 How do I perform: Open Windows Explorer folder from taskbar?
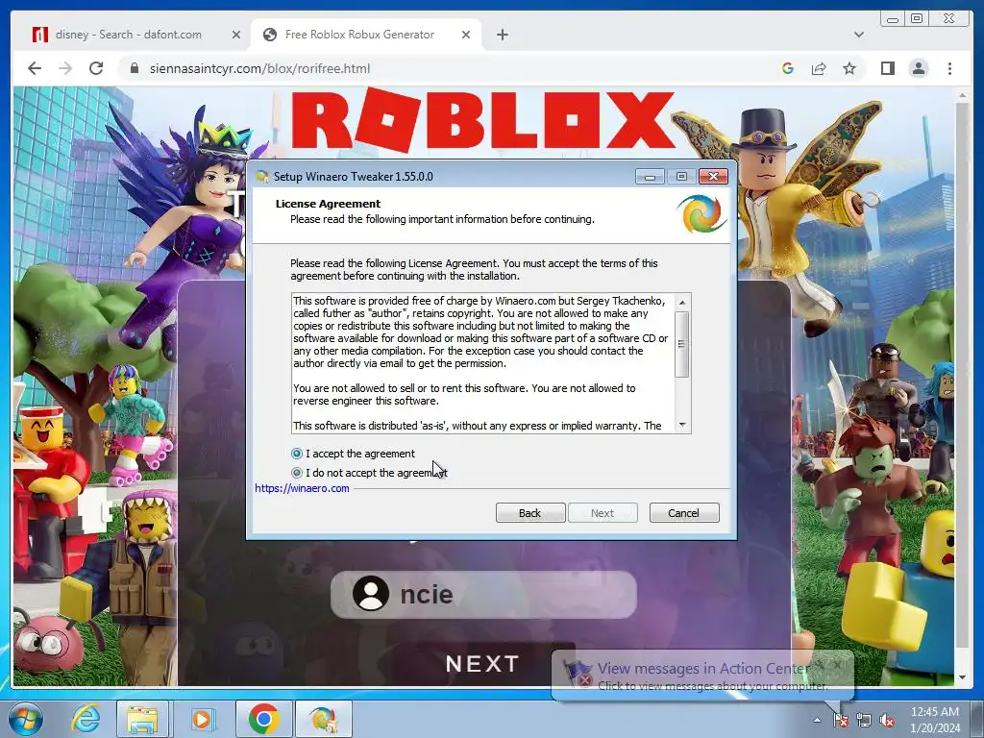coord(143,718)
